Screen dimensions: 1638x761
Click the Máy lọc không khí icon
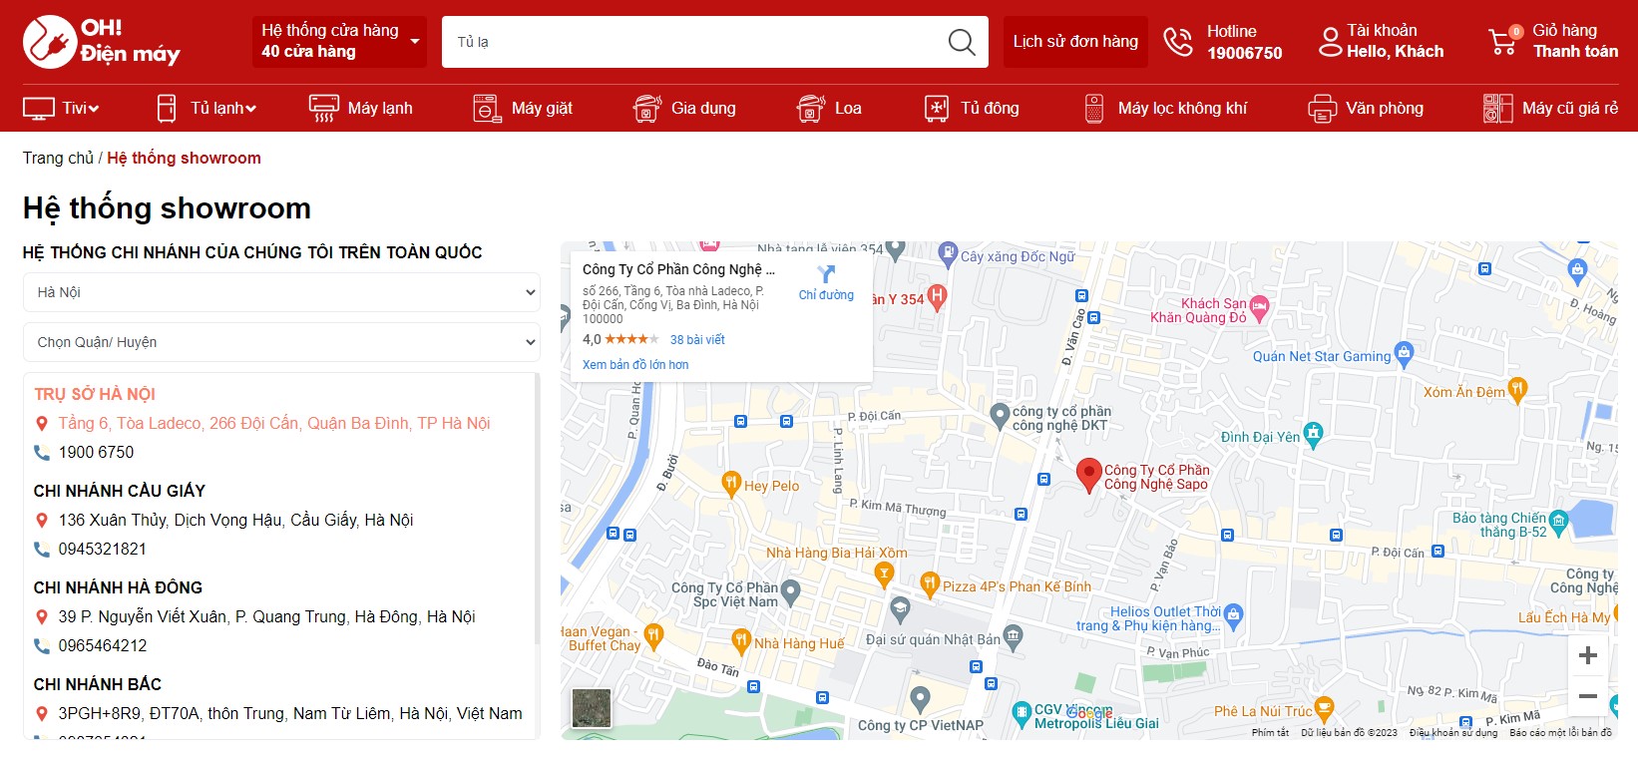[1094, 108]
